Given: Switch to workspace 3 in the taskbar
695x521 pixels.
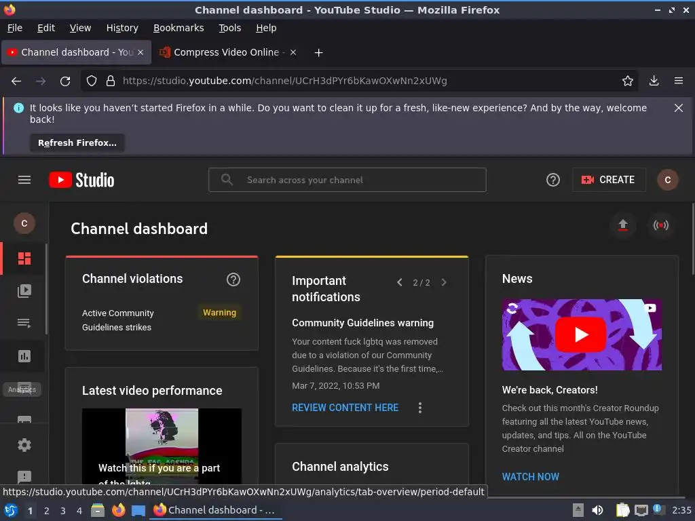Looking at the screenshot, I should 63,511.
